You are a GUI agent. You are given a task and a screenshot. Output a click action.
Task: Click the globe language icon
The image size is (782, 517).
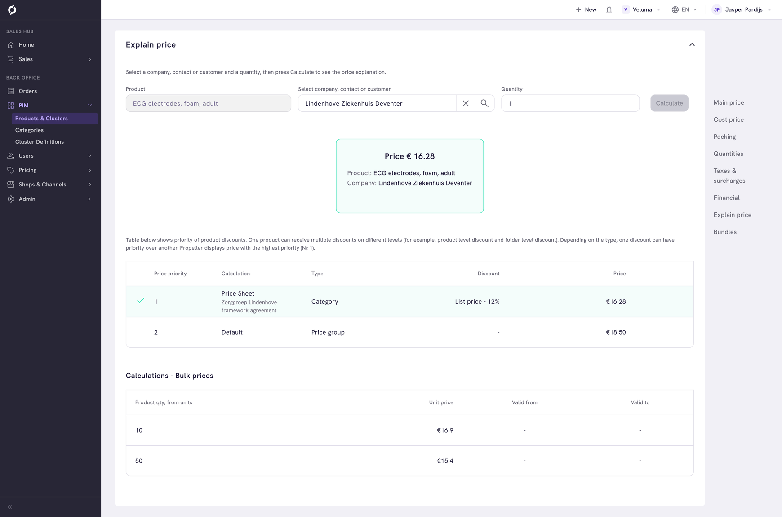tap(675, 9)
